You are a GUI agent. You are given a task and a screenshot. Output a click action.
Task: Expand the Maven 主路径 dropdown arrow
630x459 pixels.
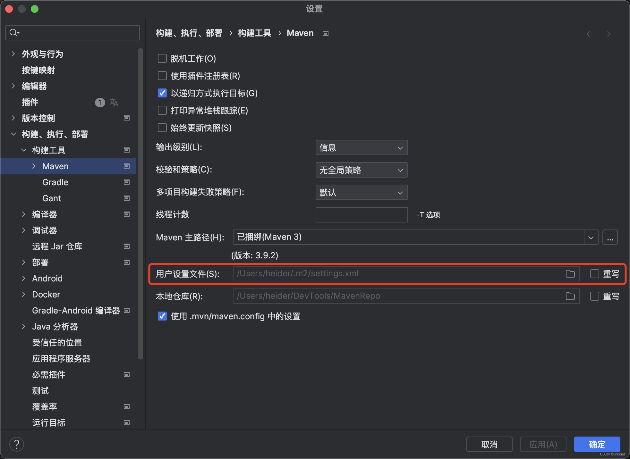click(591, 237)
